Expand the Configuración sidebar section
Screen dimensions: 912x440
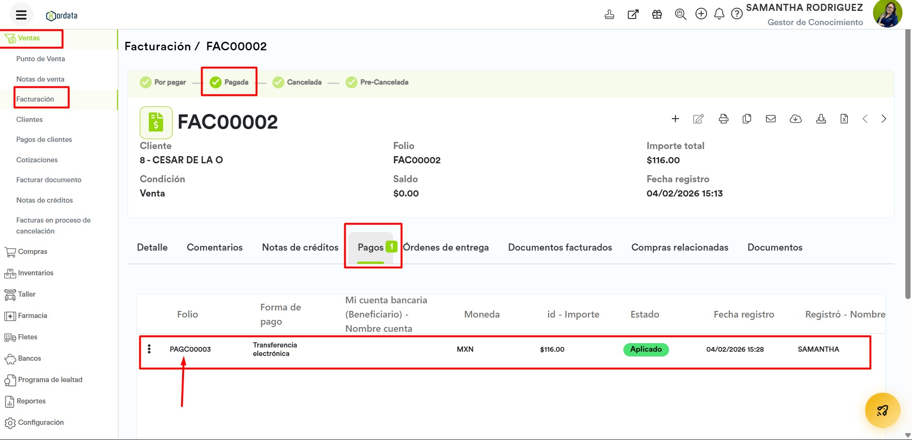[34, 422]
